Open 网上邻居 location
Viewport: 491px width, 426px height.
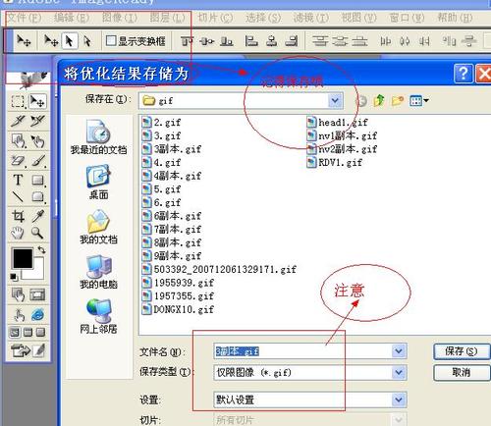98,316
